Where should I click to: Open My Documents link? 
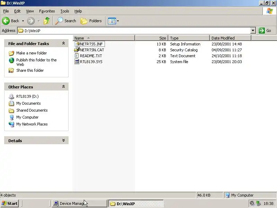(28, 103)
